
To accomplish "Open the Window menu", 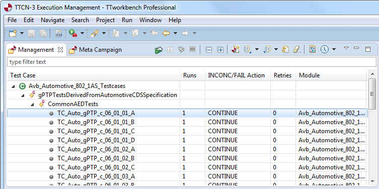I will pyautogui.click(x=150, y=20).
